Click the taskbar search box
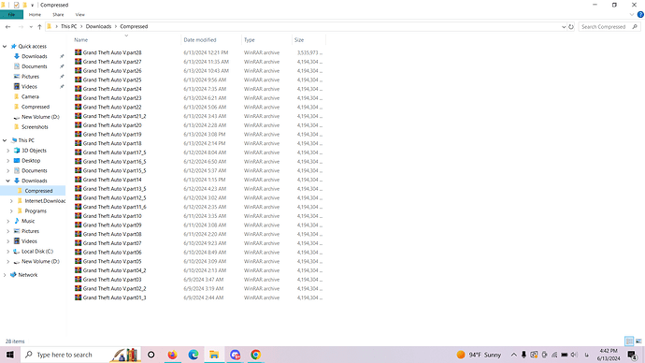This screenshot has width=645, height=363. [80, 355]
